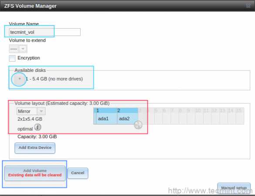Click column header 2 in disk grid
This screenshot has width=255, height=196.
[128, 111]
